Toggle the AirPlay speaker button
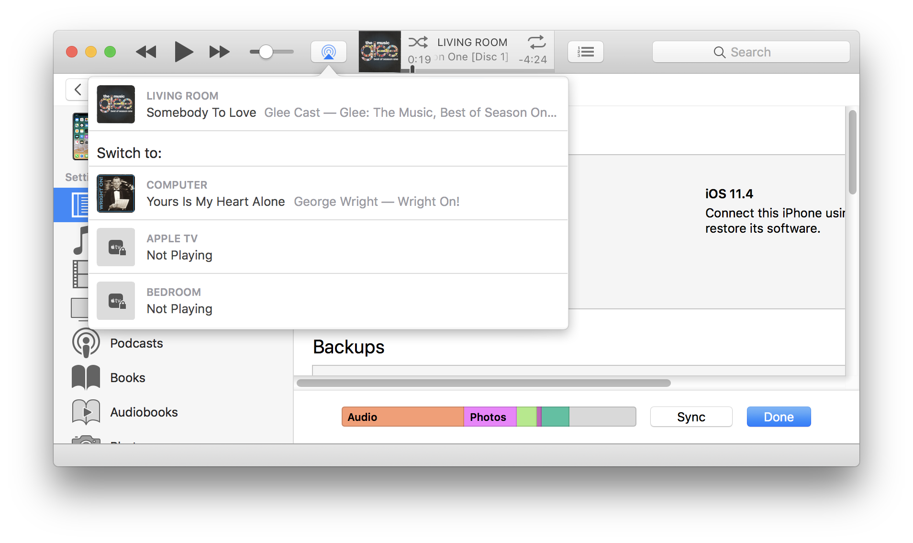 pos(329,52)
